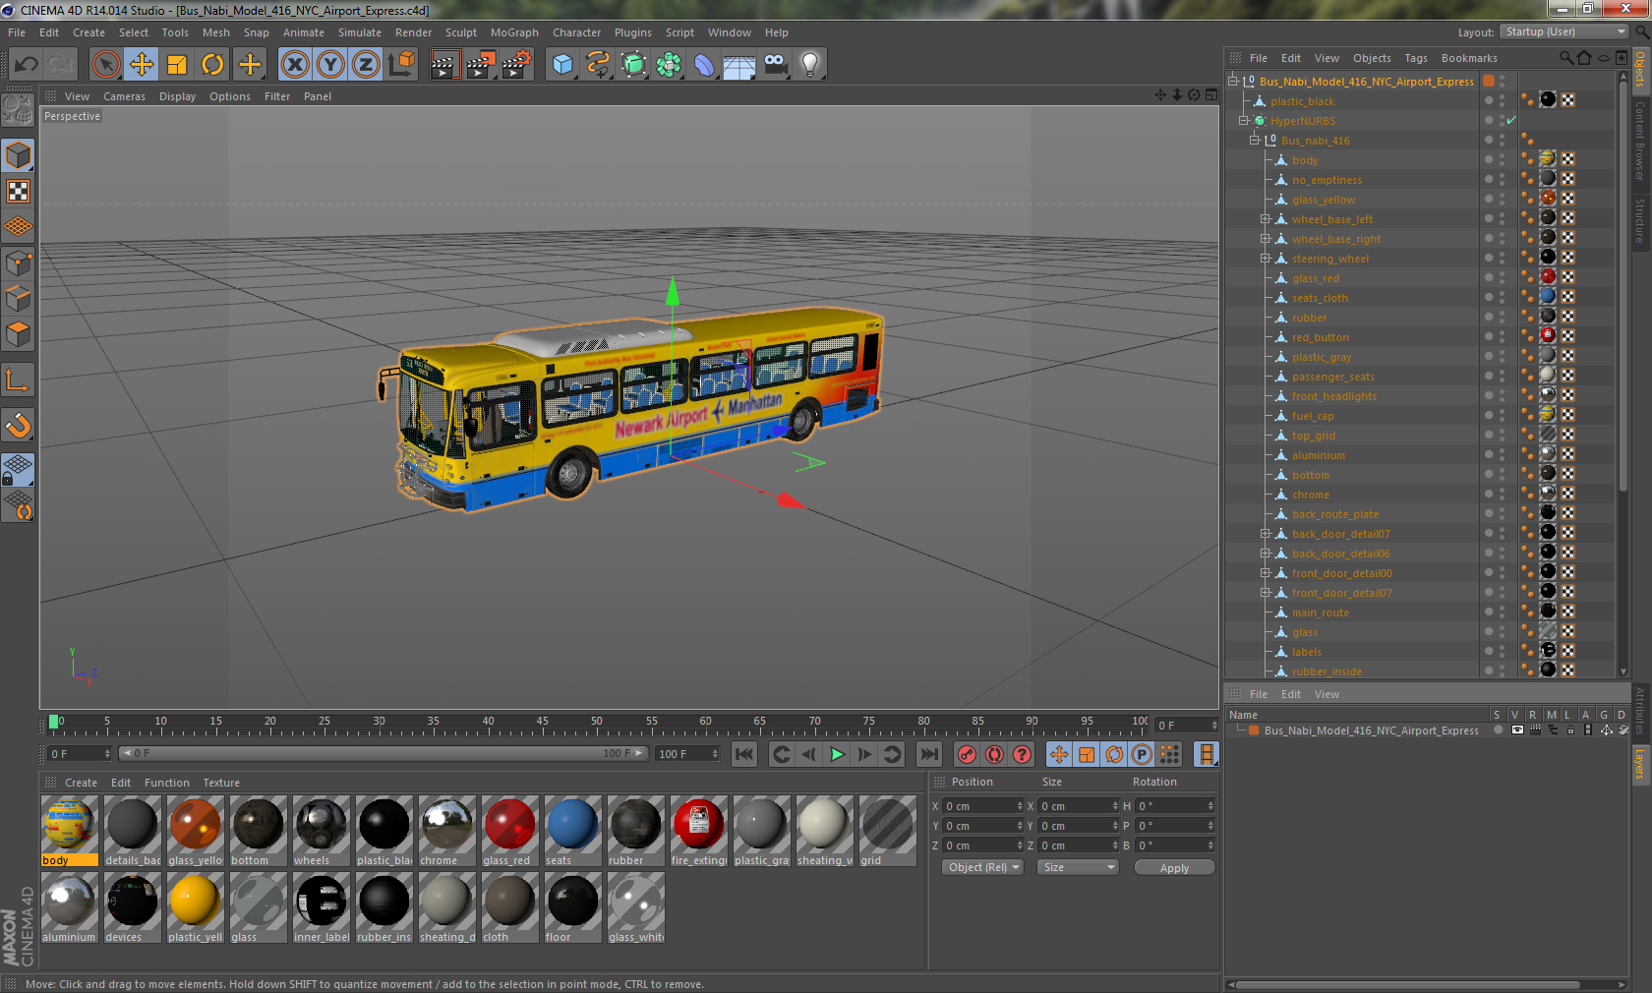The width and height of the screenshot is (1652, 993).
Task: Jump to the start of timeline
Action: pyautogui.click(x=744, y=754)
